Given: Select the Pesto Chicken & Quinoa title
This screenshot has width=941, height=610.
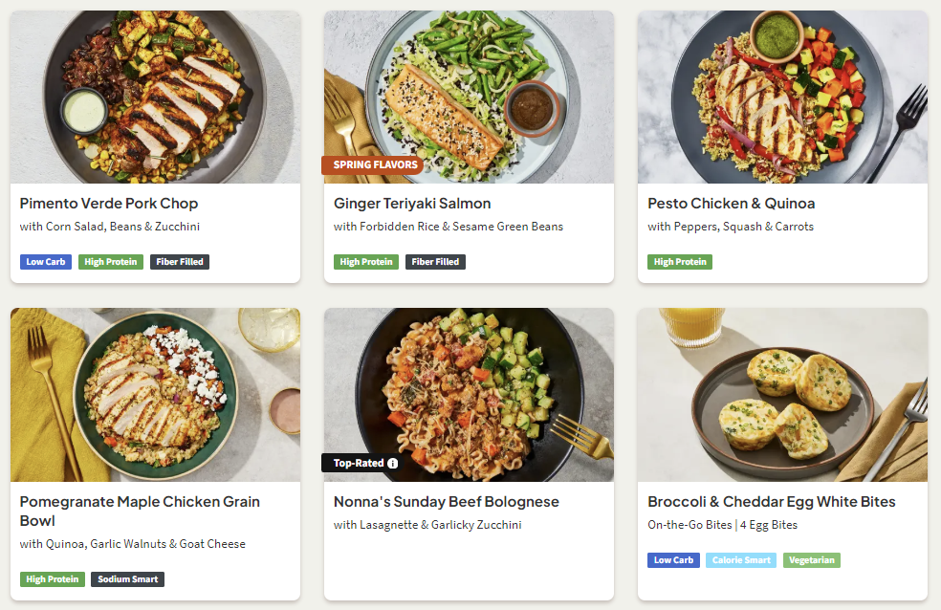Looking at the screenshot, I should click(732, 204).
